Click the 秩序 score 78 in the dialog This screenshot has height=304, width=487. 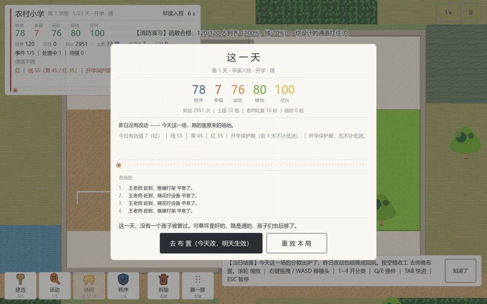(x=199, y=90)
